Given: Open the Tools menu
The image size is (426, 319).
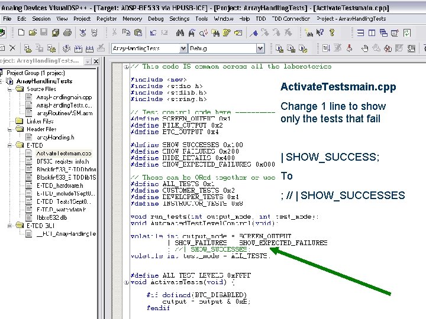Looking at the screenshot, I should pyautogui.click(x=202, y=19).
